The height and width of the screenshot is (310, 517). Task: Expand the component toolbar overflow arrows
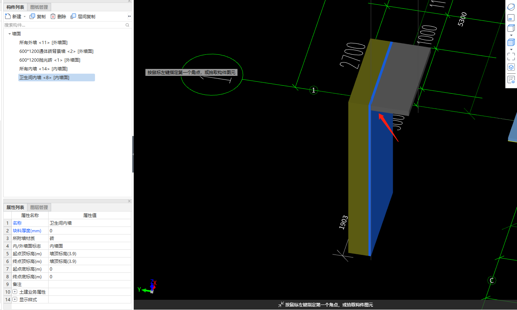(129, 16)
